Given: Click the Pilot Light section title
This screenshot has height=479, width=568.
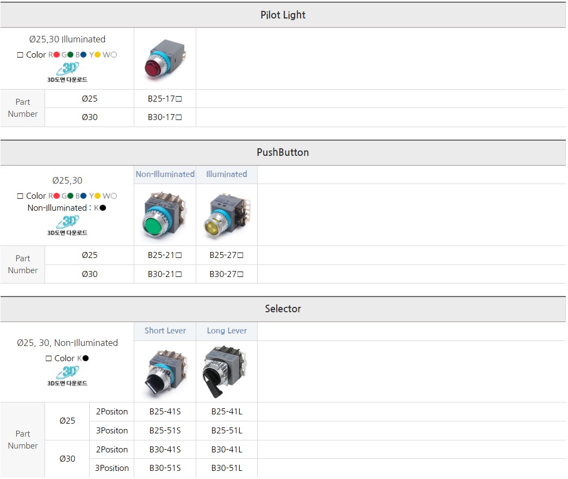Looking at the screenshot, I should click(x=283, y=15).
